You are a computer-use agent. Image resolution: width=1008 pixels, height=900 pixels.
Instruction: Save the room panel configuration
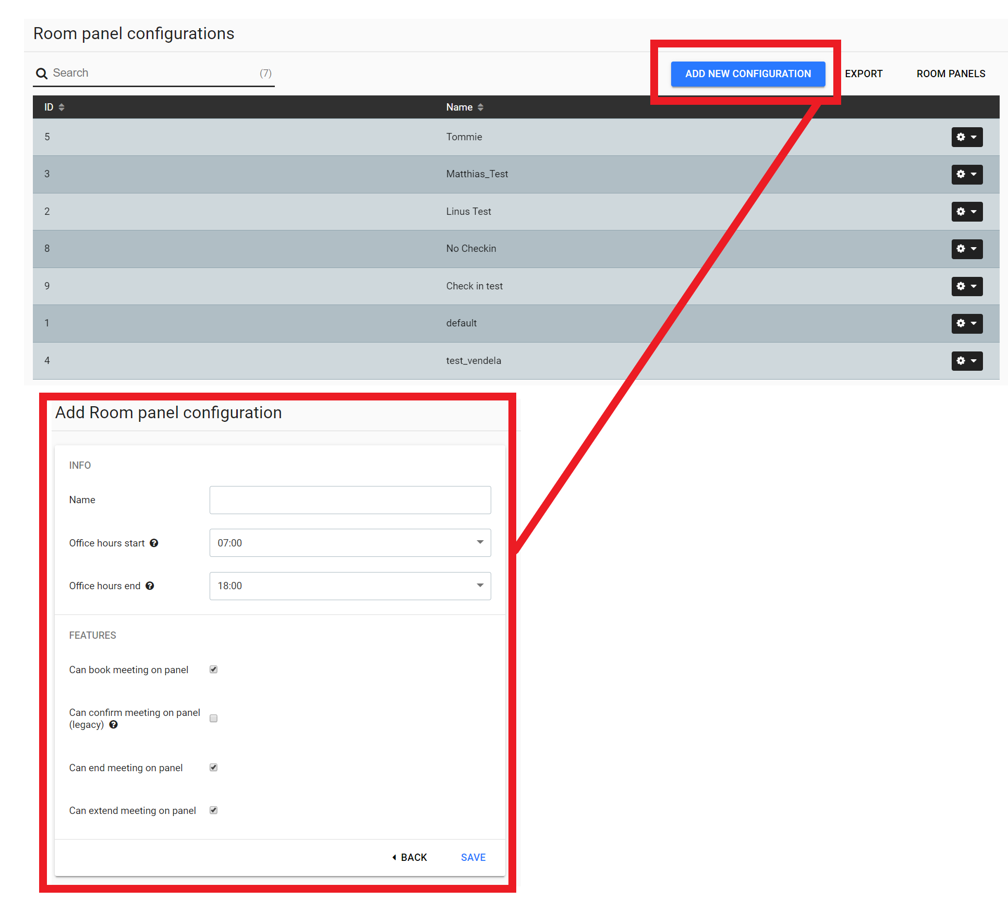pos(473,857)
